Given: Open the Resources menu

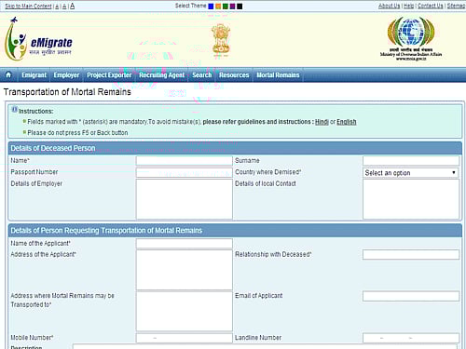Looking at the screenshot, I should point(234,75).
